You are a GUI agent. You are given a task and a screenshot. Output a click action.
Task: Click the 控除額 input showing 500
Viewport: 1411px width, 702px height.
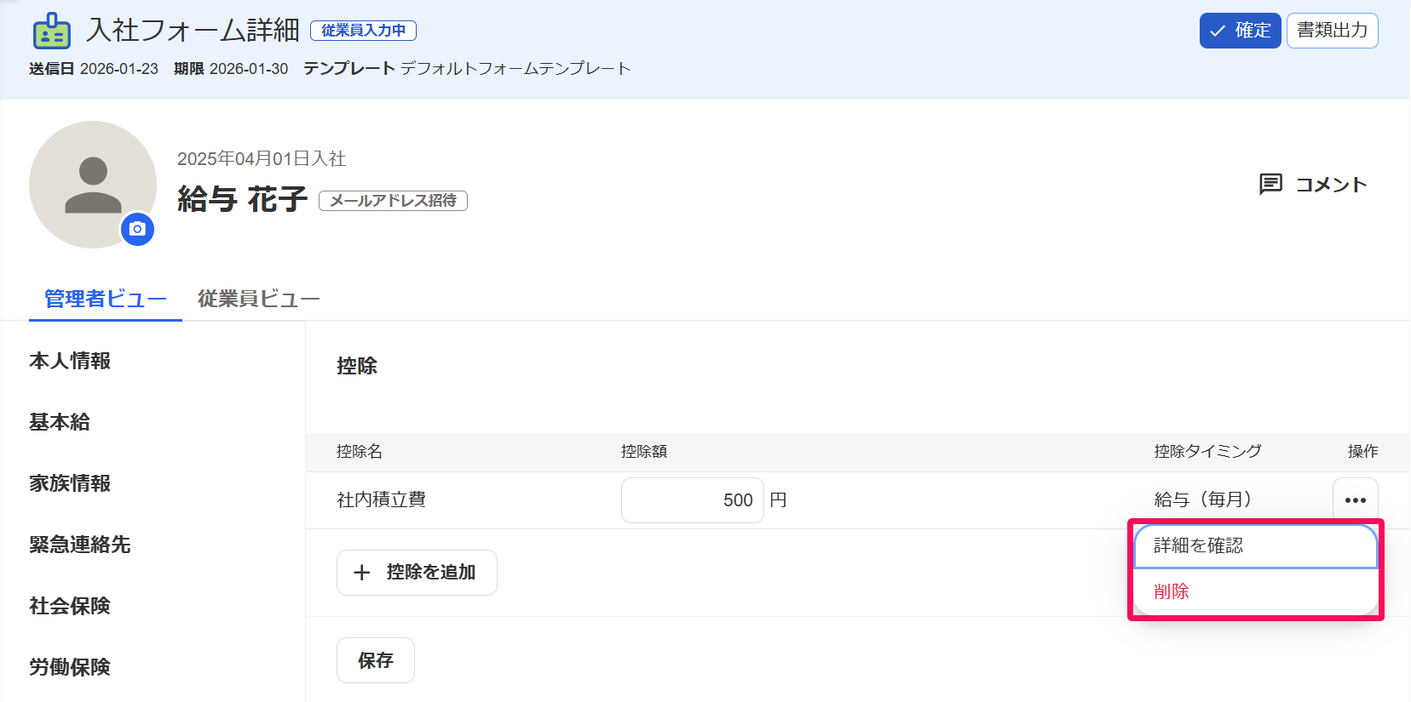[692, 500]
